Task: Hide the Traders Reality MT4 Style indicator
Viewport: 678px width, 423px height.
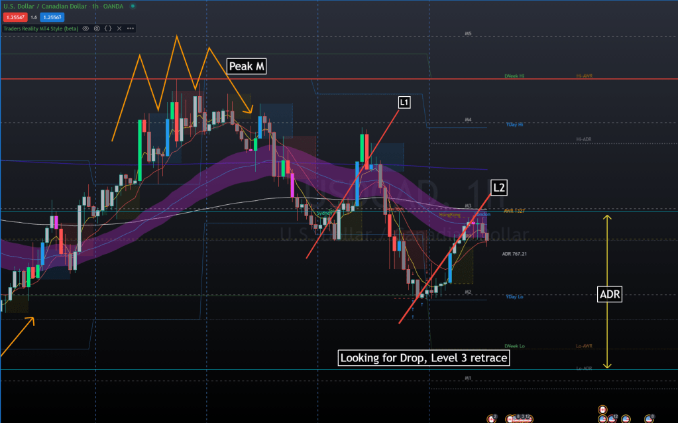Action: click(87, 29)
